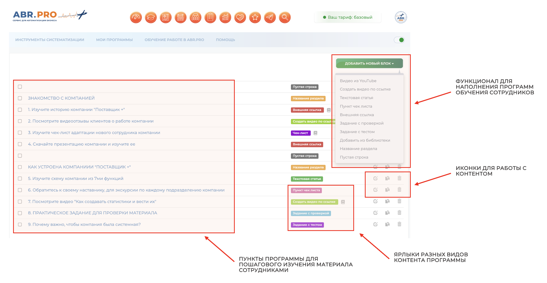The height and width of the screenshot is (283, 547).
Task: Check the box for 2. Посмотрите видеоотзывы клиентов
Action: [20, 121]
